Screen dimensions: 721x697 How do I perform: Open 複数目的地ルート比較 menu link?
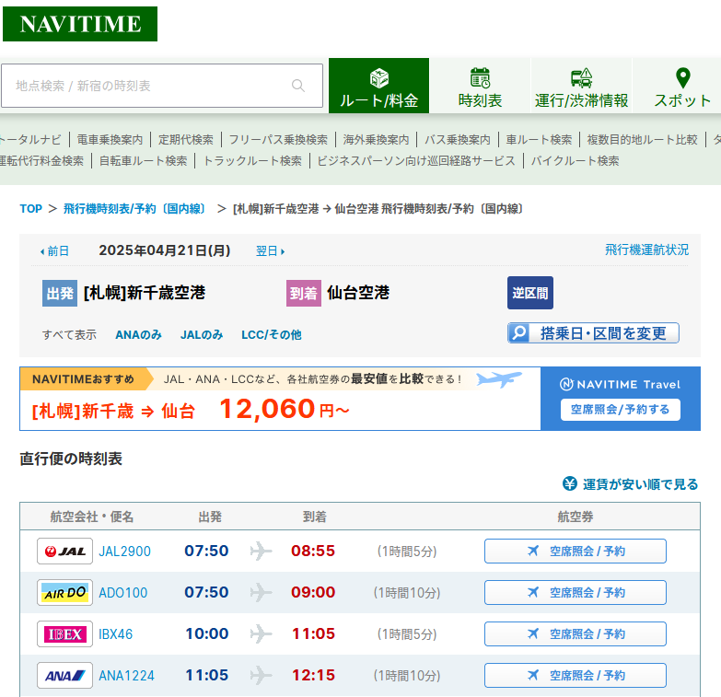coord(642,139)
